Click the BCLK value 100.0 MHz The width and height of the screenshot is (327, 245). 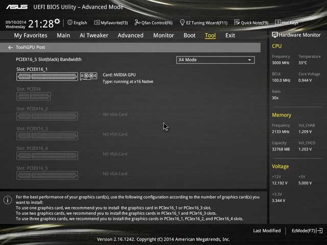pos(281,81)
